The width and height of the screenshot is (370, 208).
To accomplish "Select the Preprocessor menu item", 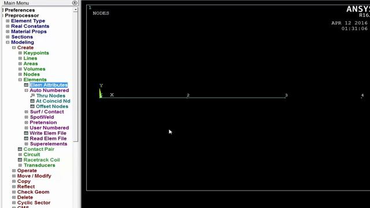I will tap(22, 16).
